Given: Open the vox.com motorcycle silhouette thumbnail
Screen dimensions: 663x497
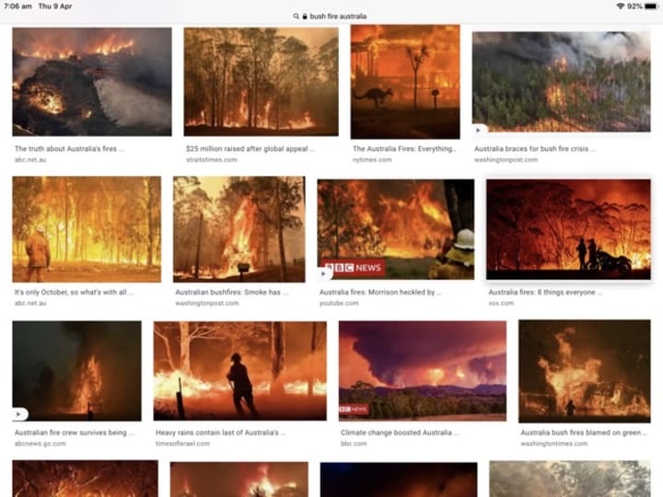Looking at the screenshot, I should click(568, 229).
